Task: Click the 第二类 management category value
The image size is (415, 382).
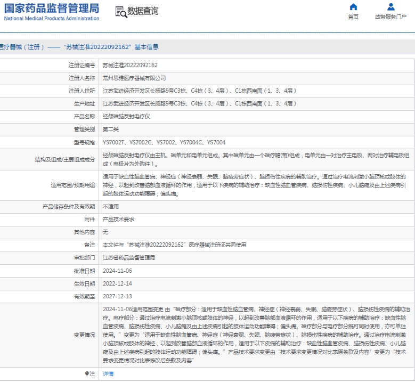Action: [111, 129]
